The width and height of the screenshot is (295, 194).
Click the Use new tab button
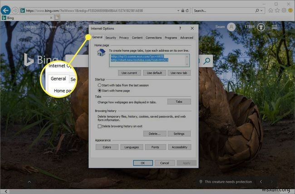[179, 73]
